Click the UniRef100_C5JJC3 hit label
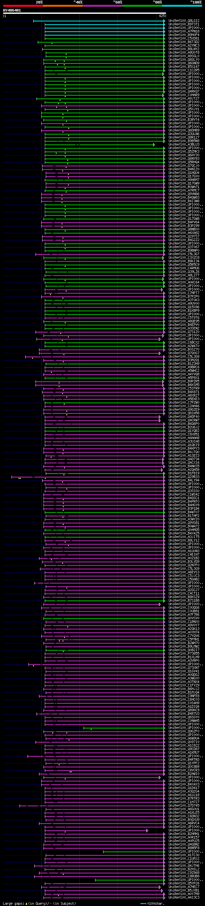This screenshot has height=906, width=205. click(184, 576)
